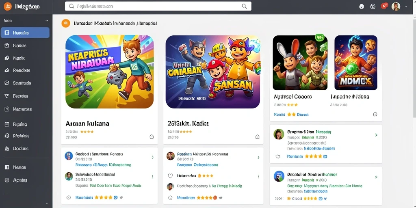Open the Aranan kukana game thumbnail
Screen dimensions: 416x208
pyautogui.click(x=110, y=72)
